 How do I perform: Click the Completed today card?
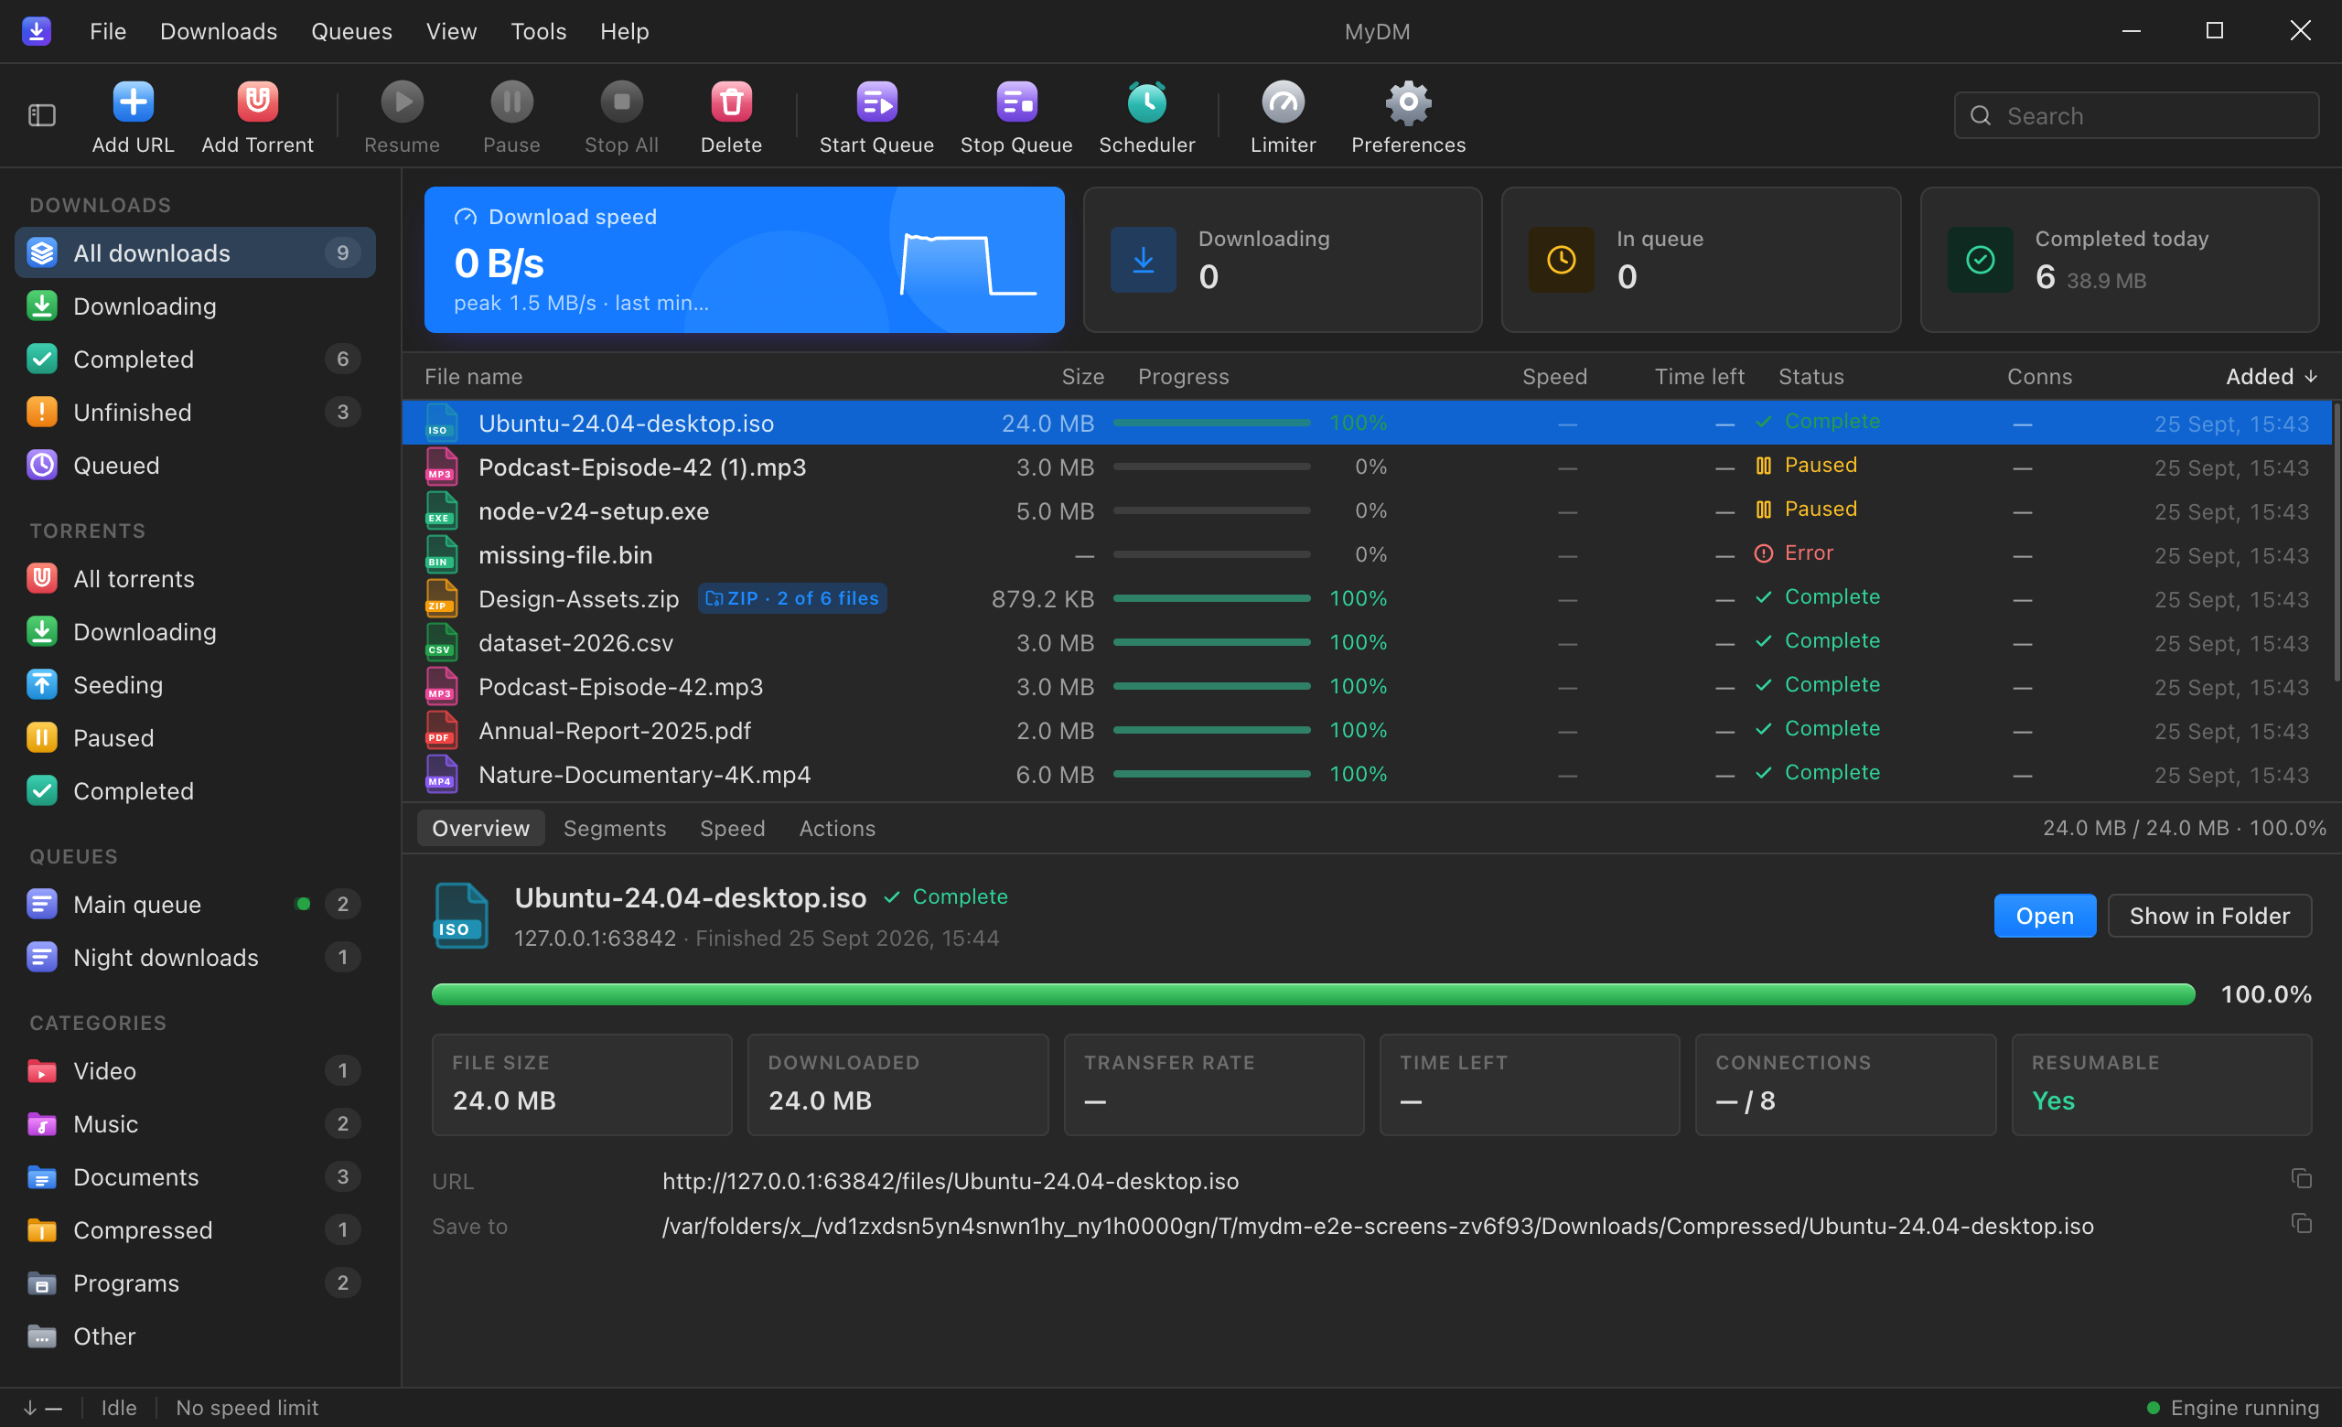click(2120, 260)
